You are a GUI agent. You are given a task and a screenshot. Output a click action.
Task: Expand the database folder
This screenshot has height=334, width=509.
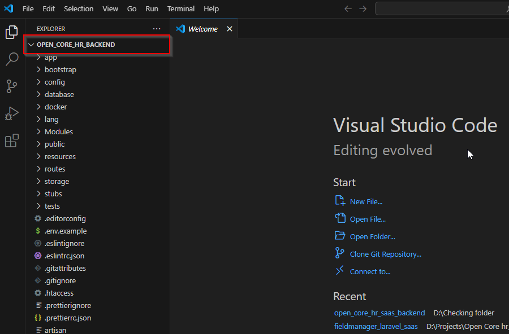point(38,94)
